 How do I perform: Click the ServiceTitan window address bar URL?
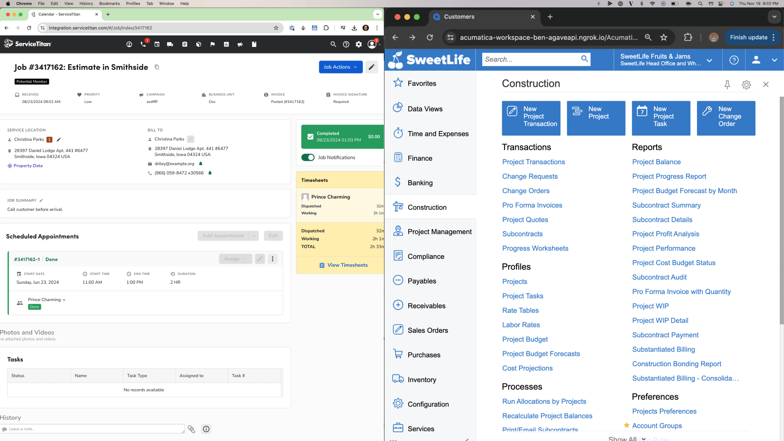click(100, 28)
